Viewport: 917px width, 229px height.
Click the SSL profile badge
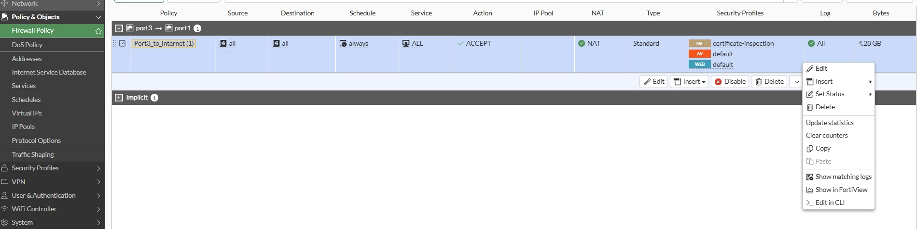pyautogui.click(x=700, y=43)
